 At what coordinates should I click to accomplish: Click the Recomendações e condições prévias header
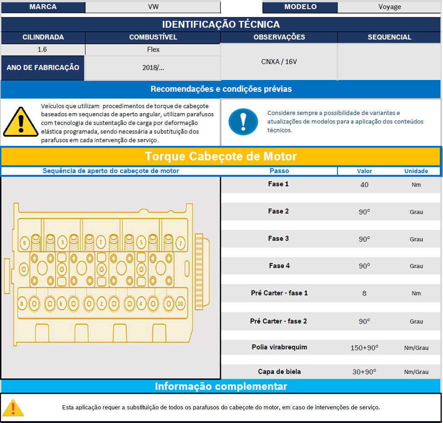(x=221, y=89)
